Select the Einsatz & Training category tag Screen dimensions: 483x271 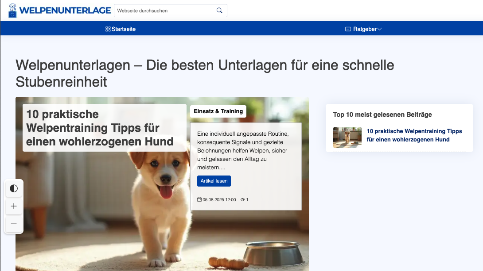pos(218,111)
